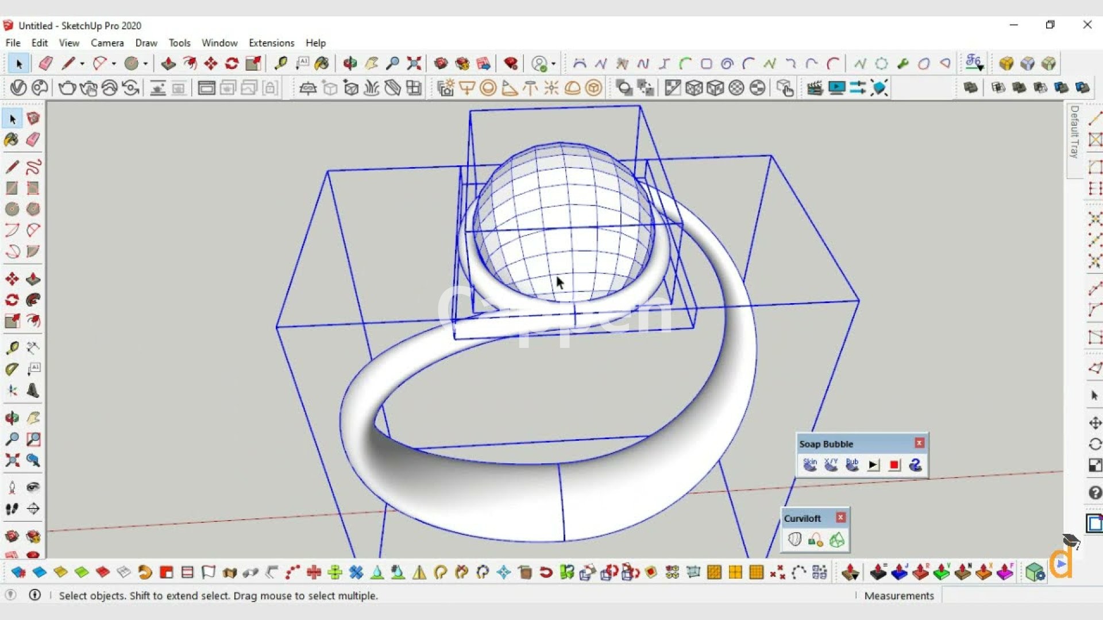
Task: Choose the Move tool in top toolbar
Action: pos(210,63)
